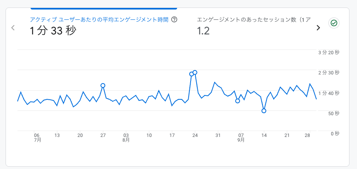Click the blue active-tab indicator bar
This screenshot has width=357, height=169.
click(104, 8)
